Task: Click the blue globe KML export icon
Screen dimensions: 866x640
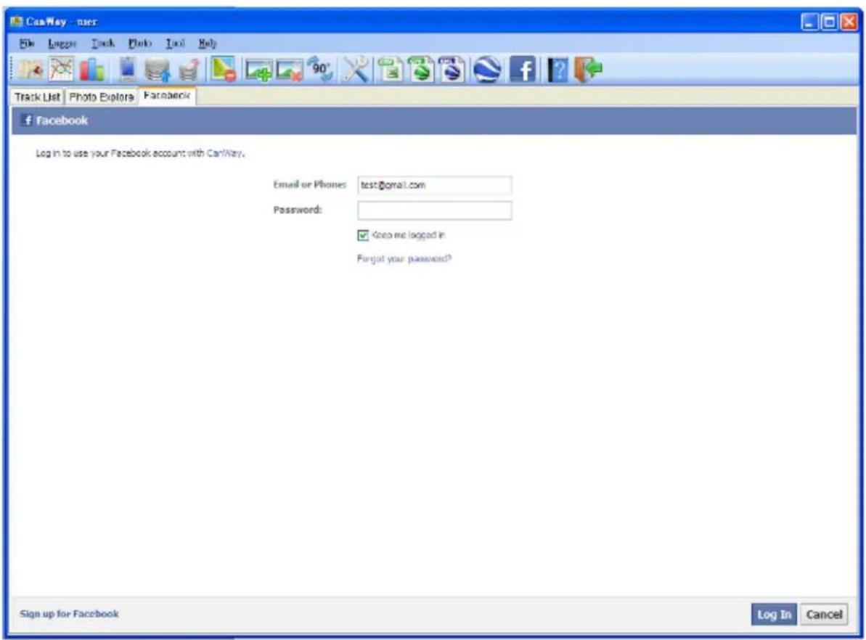Action: click(452, 70)
